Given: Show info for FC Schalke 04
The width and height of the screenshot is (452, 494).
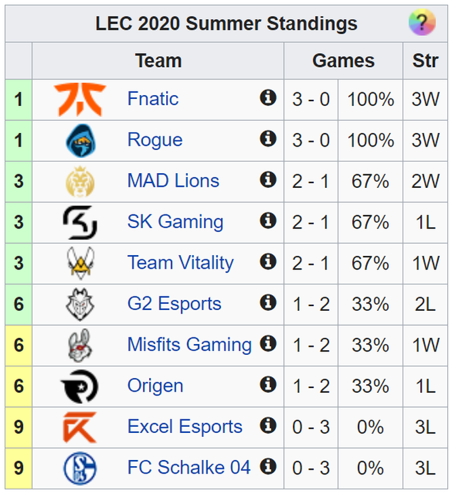Looking at the screenshot, I should (268, 466).
